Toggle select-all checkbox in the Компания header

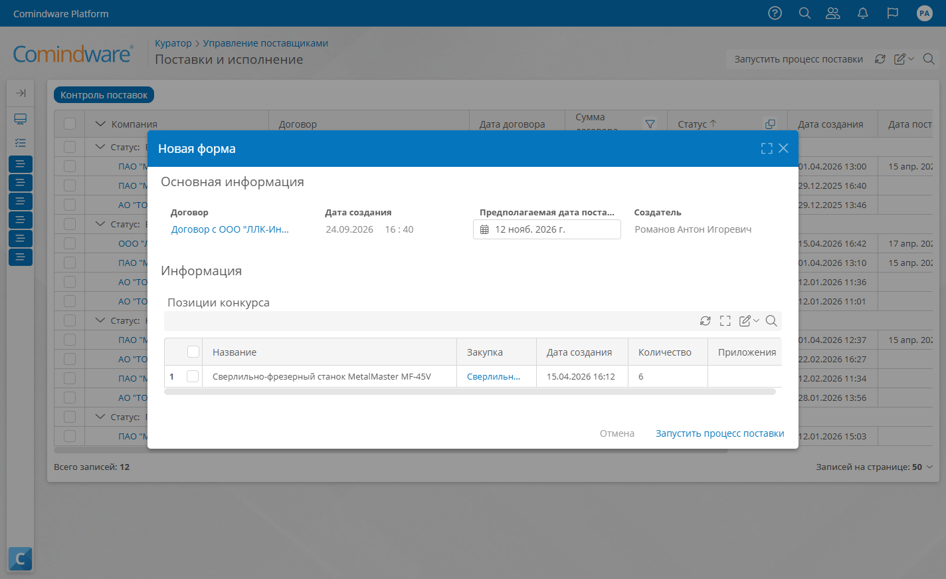point(70,124)
